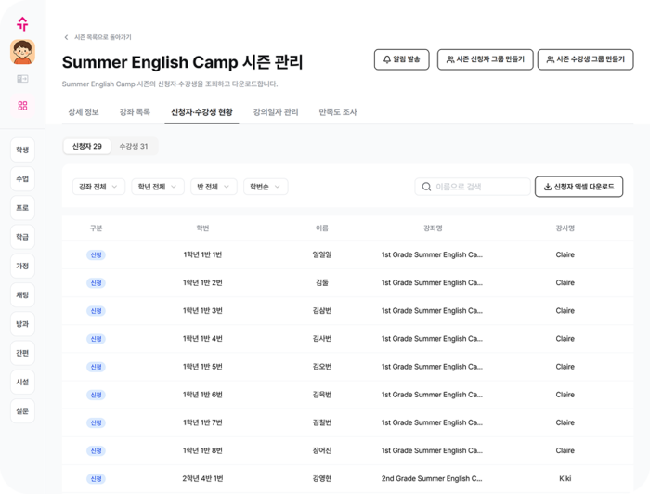Click 신청자 엑셀 다운로드 button
The width and height of the screenshot is (650, 494).
[578, 187]
